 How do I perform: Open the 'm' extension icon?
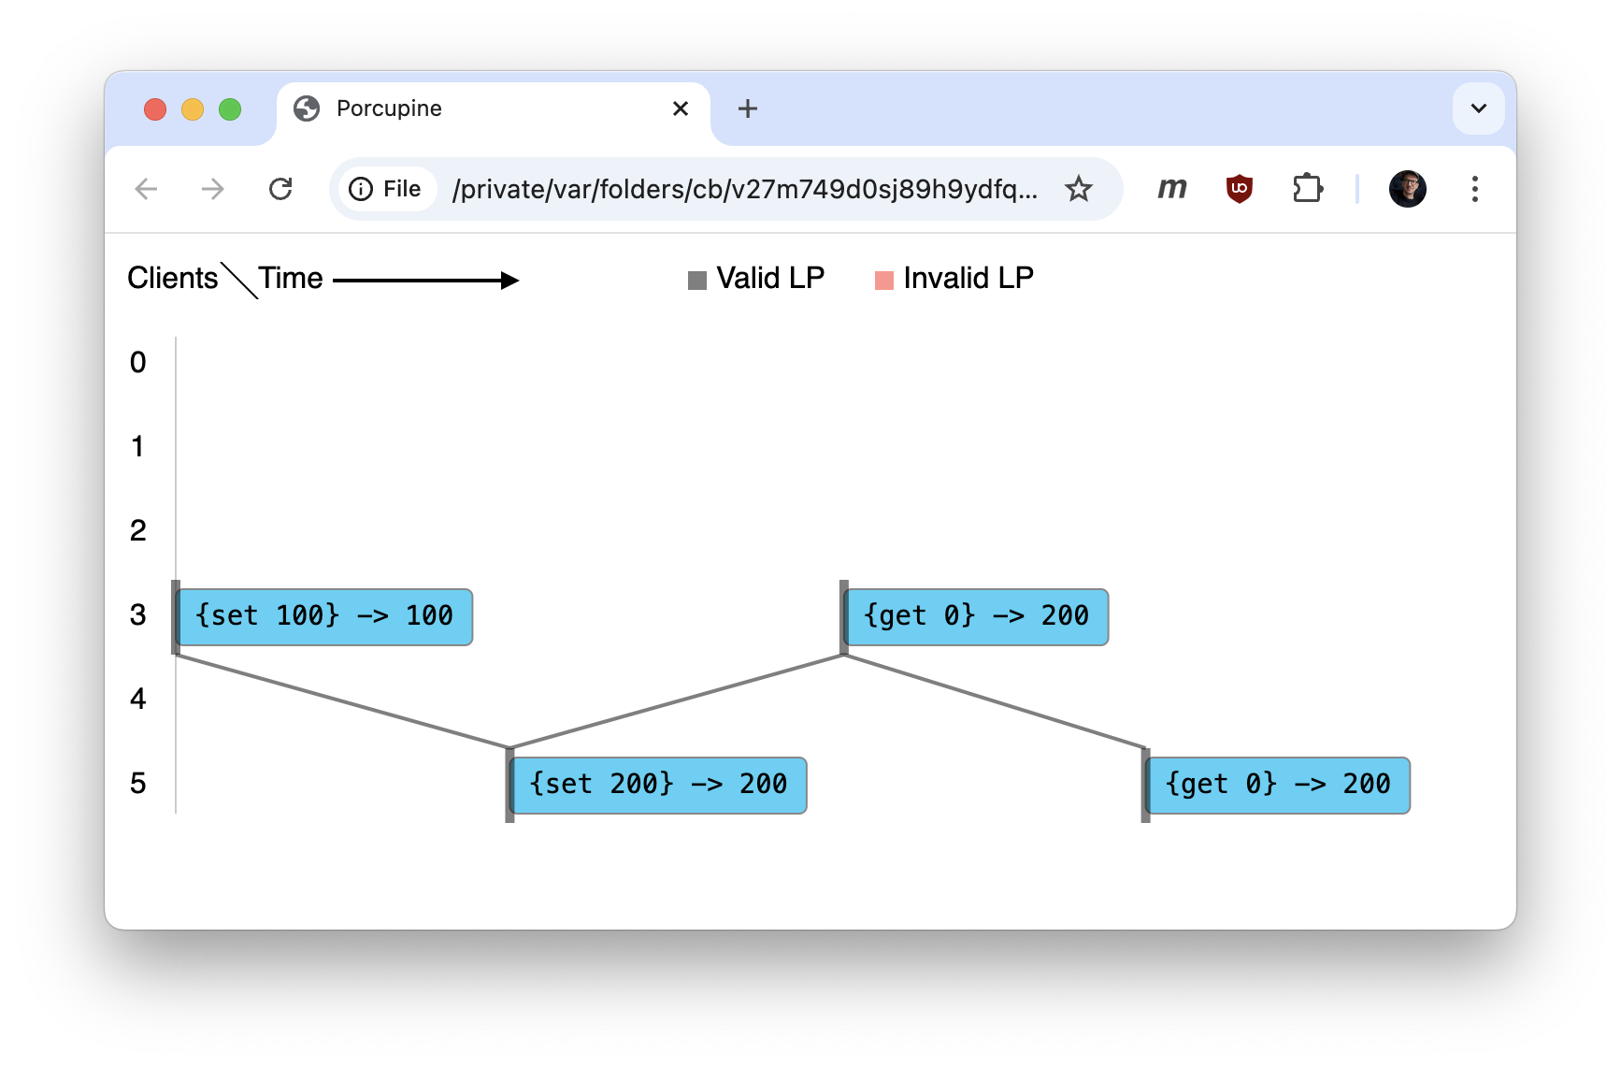(1171, 189)
